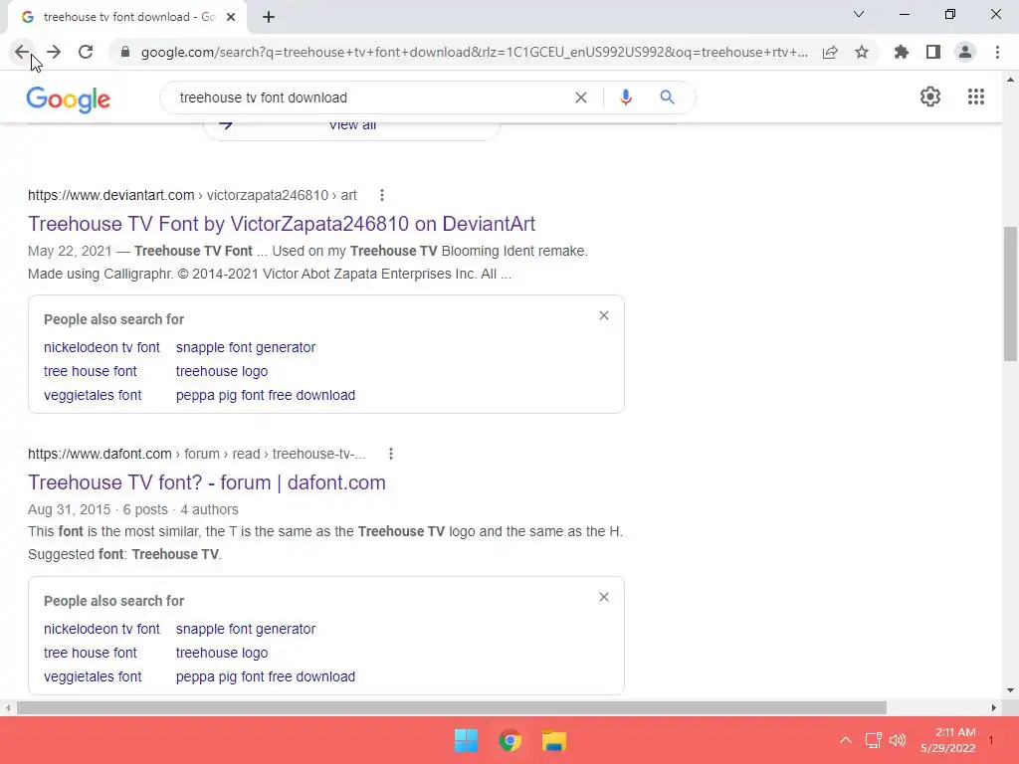Open File Explorer from the taskbar

(x=554, y=740)
